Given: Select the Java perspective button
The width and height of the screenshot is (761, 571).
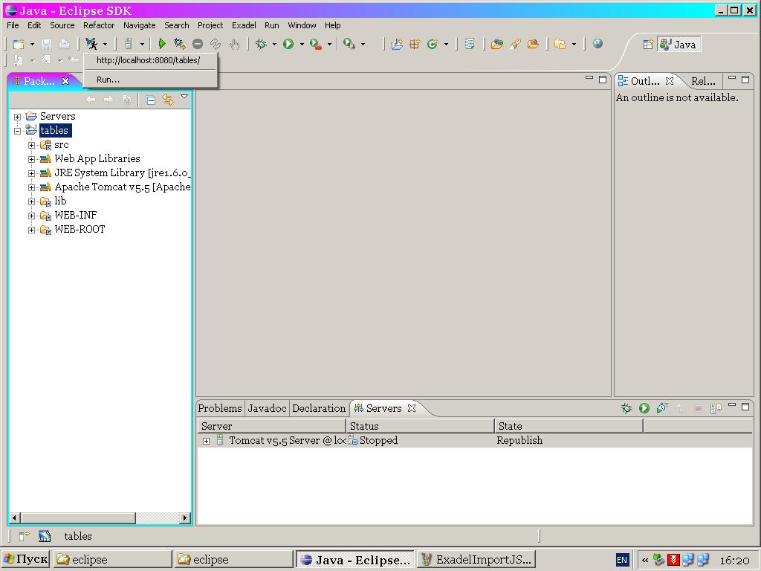Looking at the screenshot, I should pyautogui.click(x=679, y=45).
